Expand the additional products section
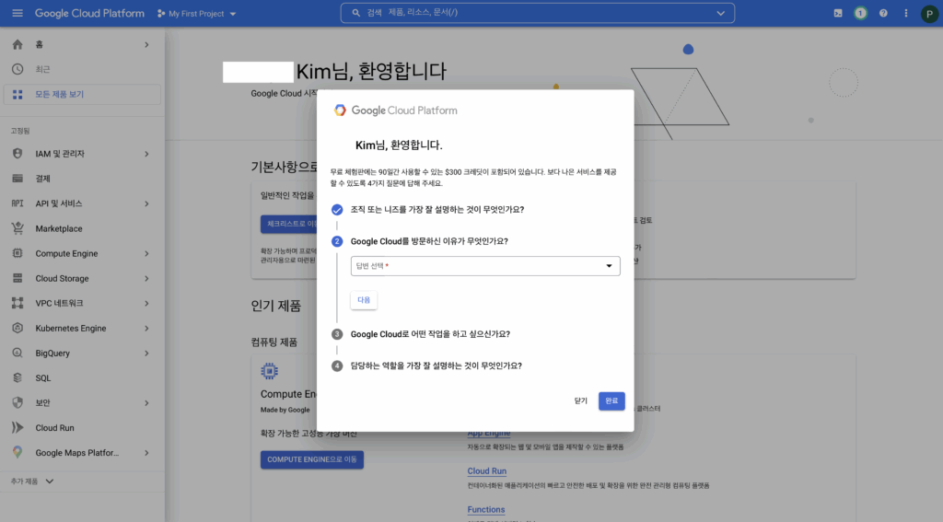This screenshot has height=522, width=943. point(32,481)
